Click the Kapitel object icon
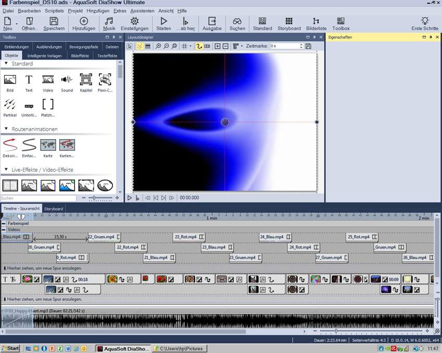442x353 pixels. [x=86, y=79]
